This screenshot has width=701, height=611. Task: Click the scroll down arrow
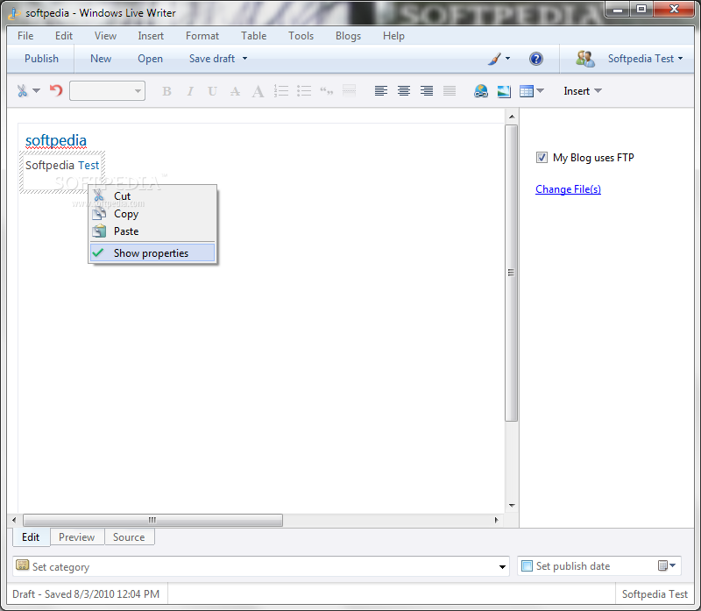pyautogui.click(x=512, y=506)
